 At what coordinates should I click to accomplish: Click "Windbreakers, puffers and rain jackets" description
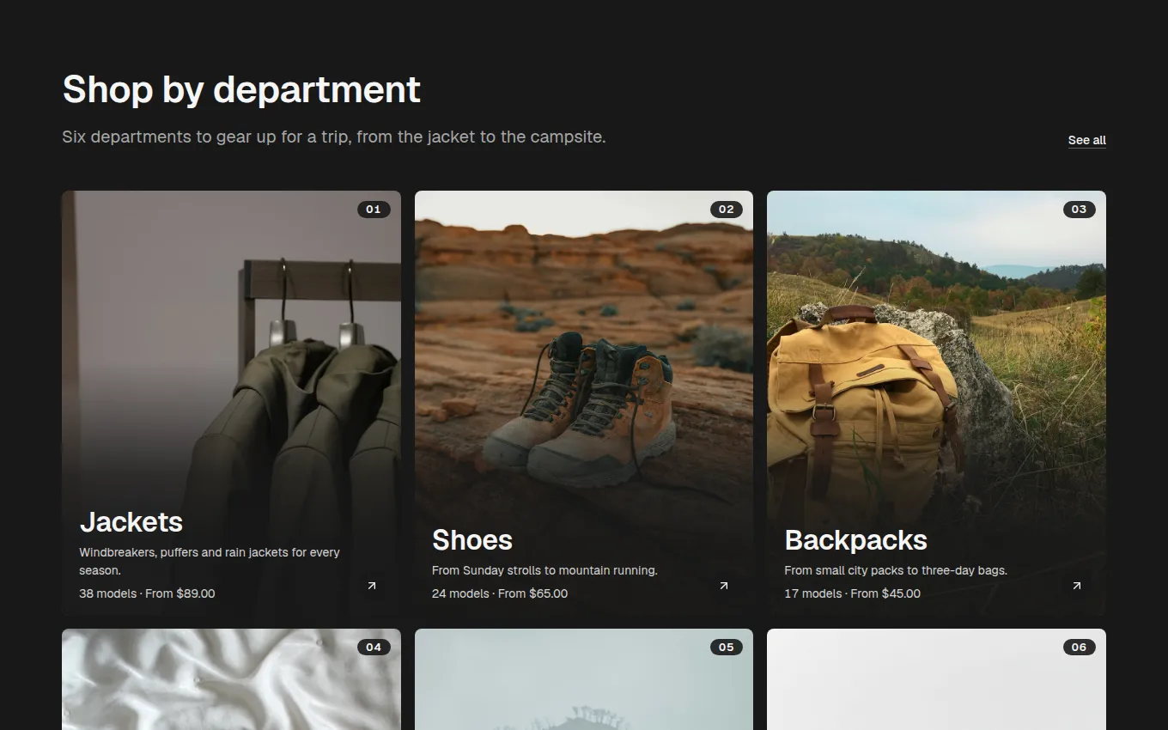coord(210,561)
